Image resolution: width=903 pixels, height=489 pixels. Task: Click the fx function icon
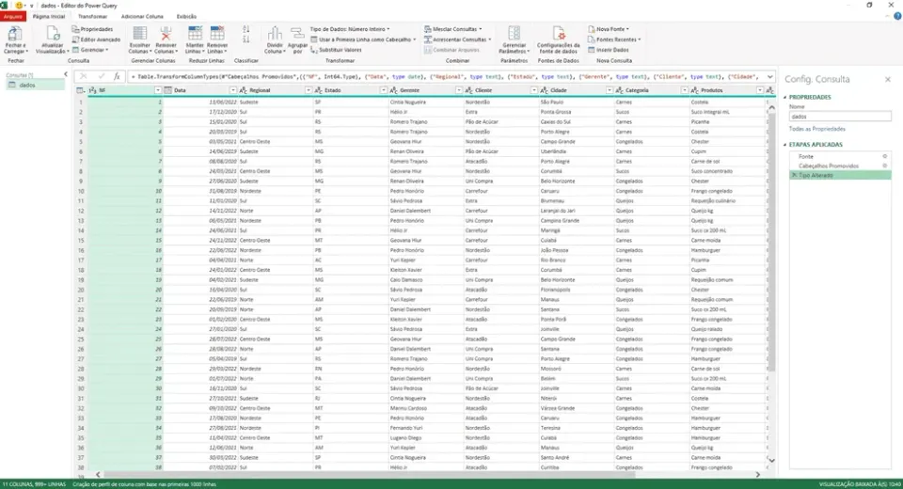pos(117,76)
